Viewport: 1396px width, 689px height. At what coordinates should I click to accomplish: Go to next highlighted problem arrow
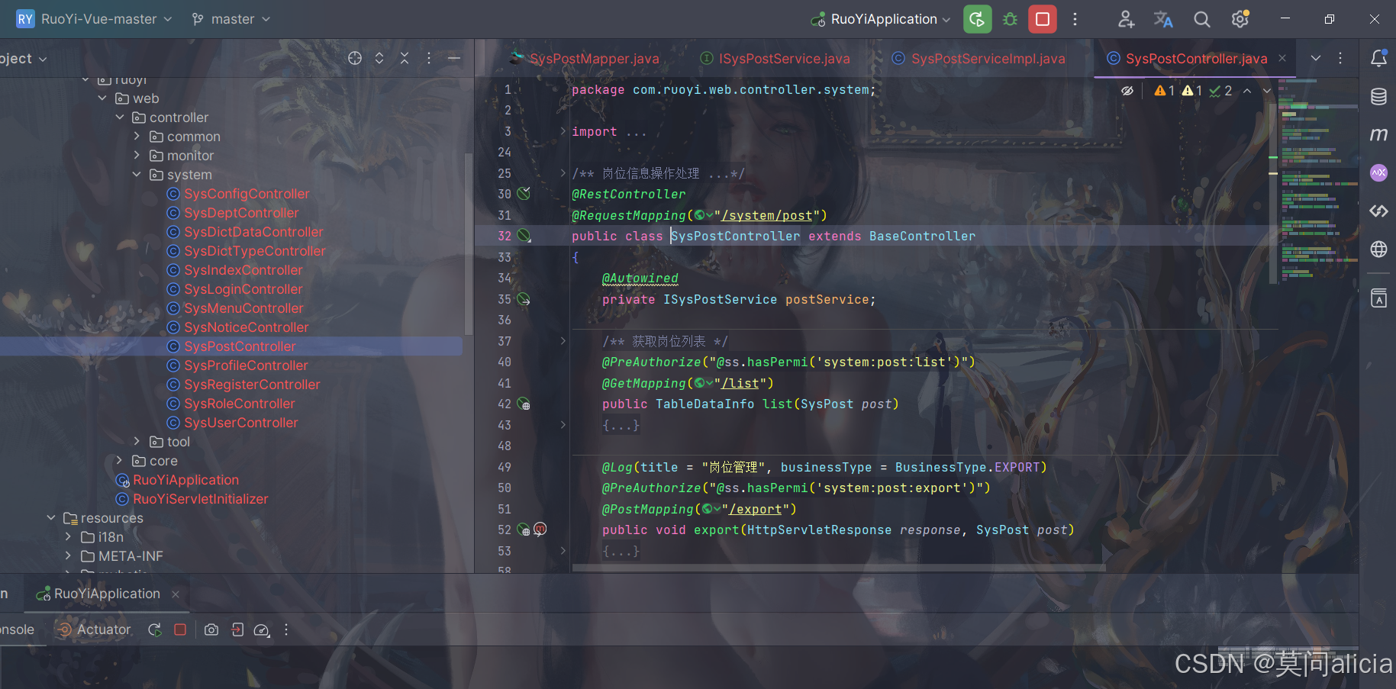click(1267, 91)
